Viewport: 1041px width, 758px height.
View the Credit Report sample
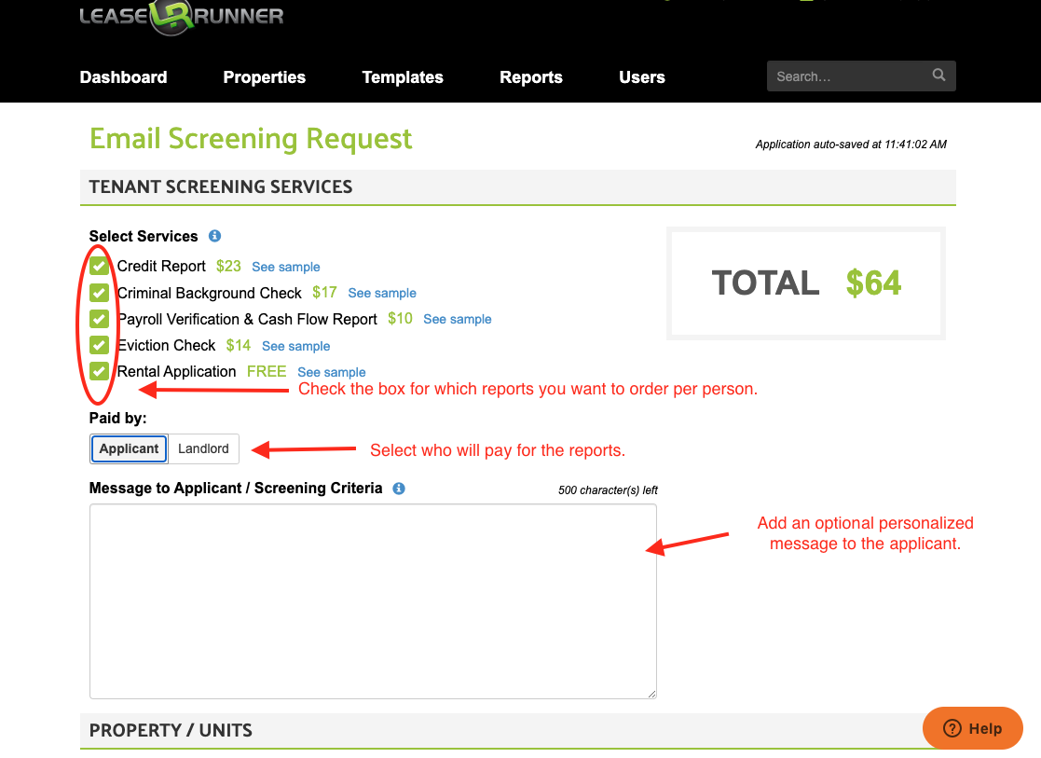(285, 267)
